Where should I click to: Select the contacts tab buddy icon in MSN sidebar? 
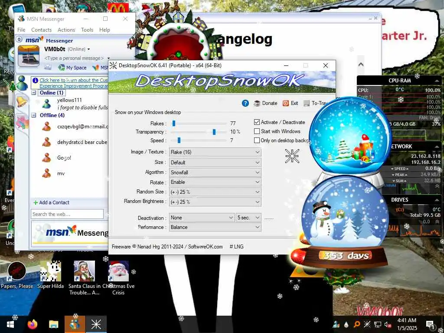click(22, 83)
